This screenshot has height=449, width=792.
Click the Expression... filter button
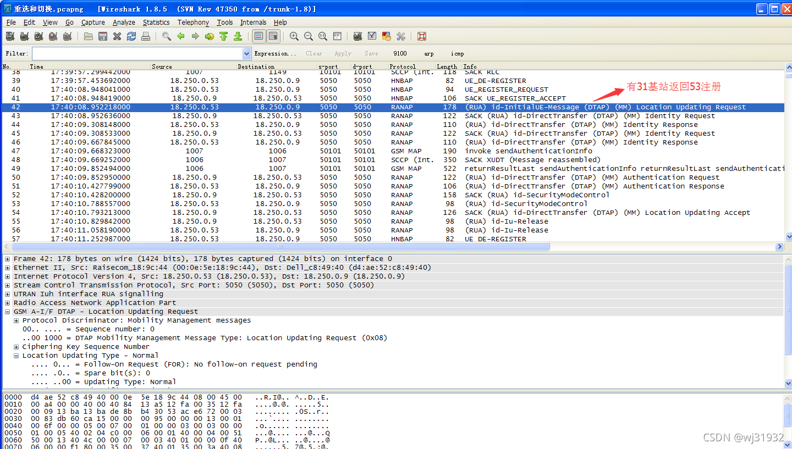[275, 53]
